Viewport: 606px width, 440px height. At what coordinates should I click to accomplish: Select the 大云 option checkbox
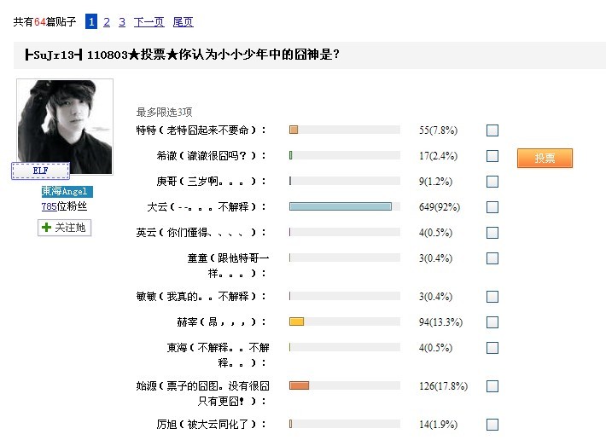click(492, 207)
